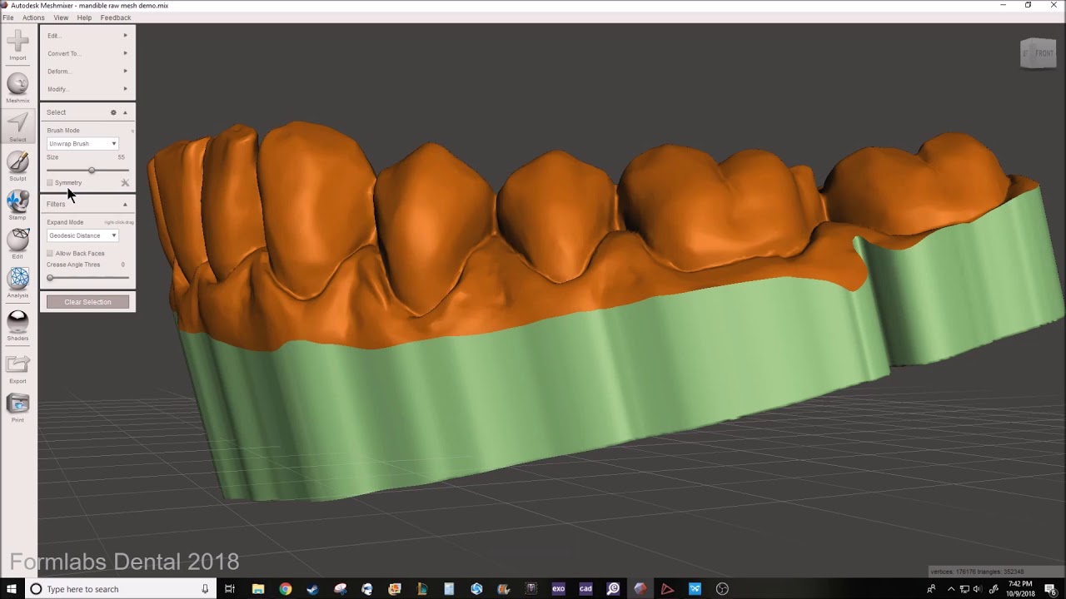Expand the Convert To... submenu
1066x599 pixels.
[87, 53]
